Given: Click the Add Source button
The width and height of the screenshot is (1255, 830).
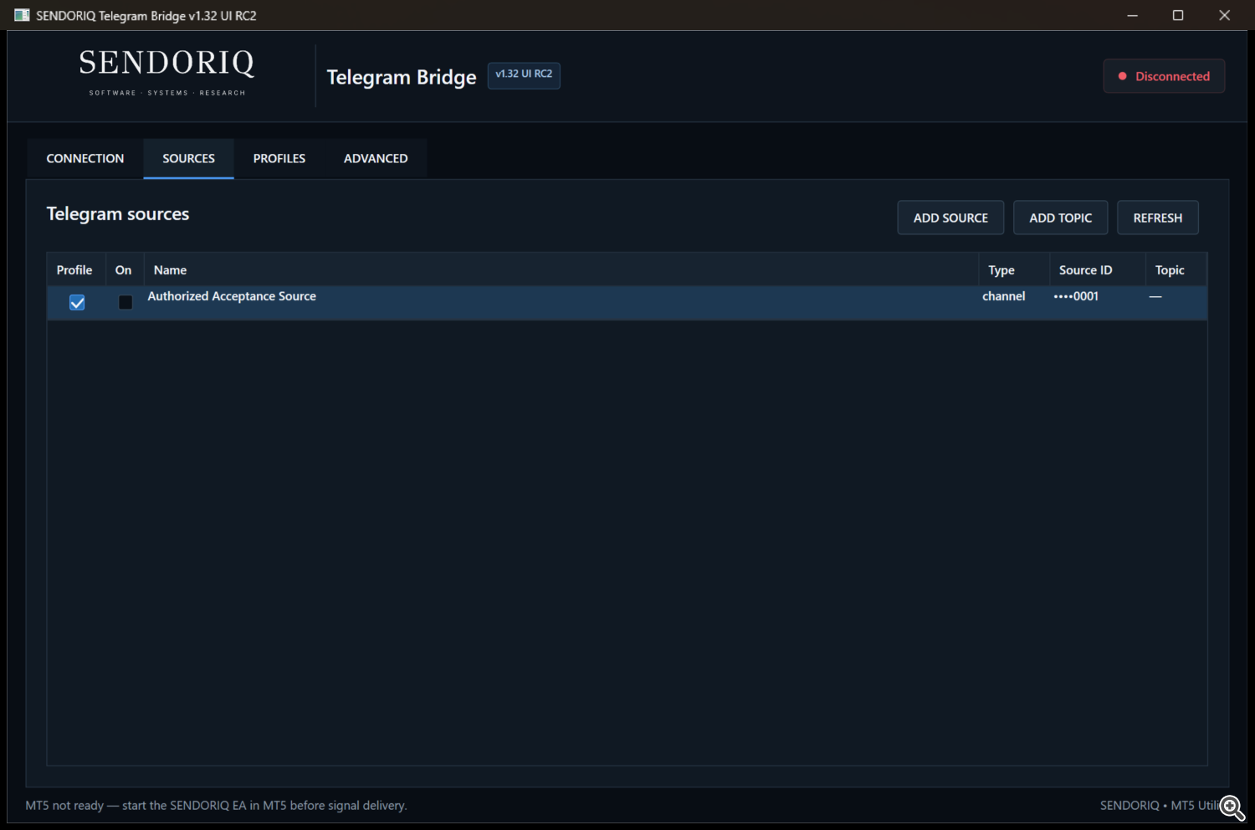Looking at the screenshot, I should coord(950,218).
